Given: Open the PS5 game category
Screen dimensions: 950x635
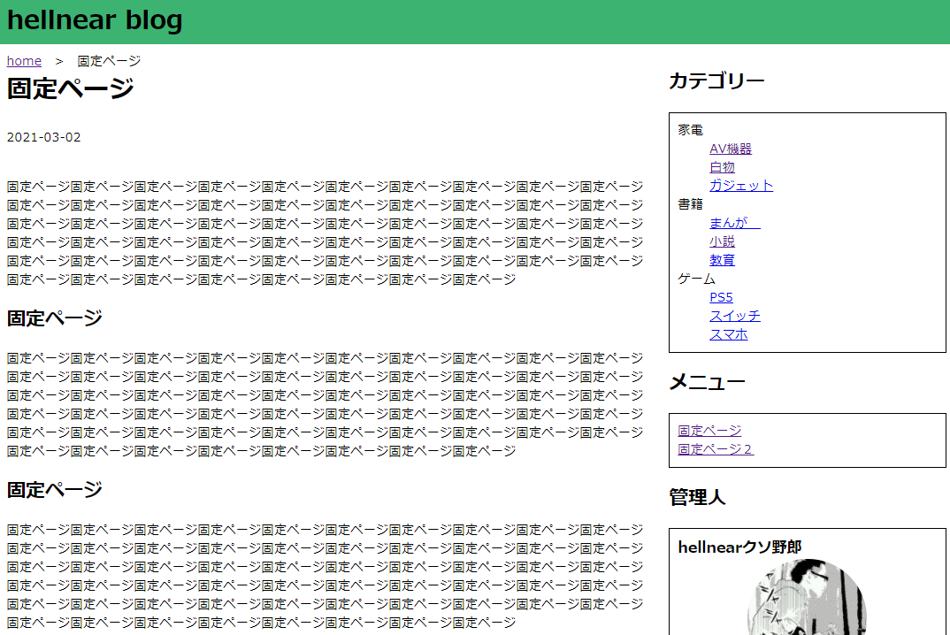Looking at the screenshot, I should [721, 297].
